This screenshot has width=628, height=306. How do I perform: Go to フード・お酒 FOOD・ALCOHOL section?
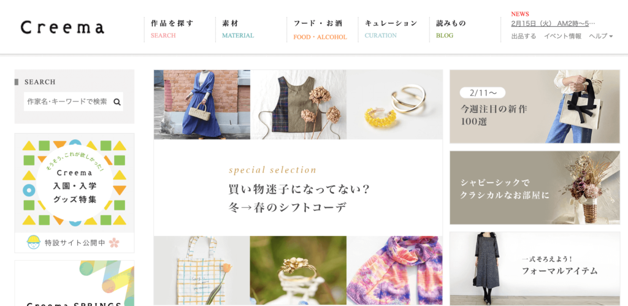click(320, 30)
